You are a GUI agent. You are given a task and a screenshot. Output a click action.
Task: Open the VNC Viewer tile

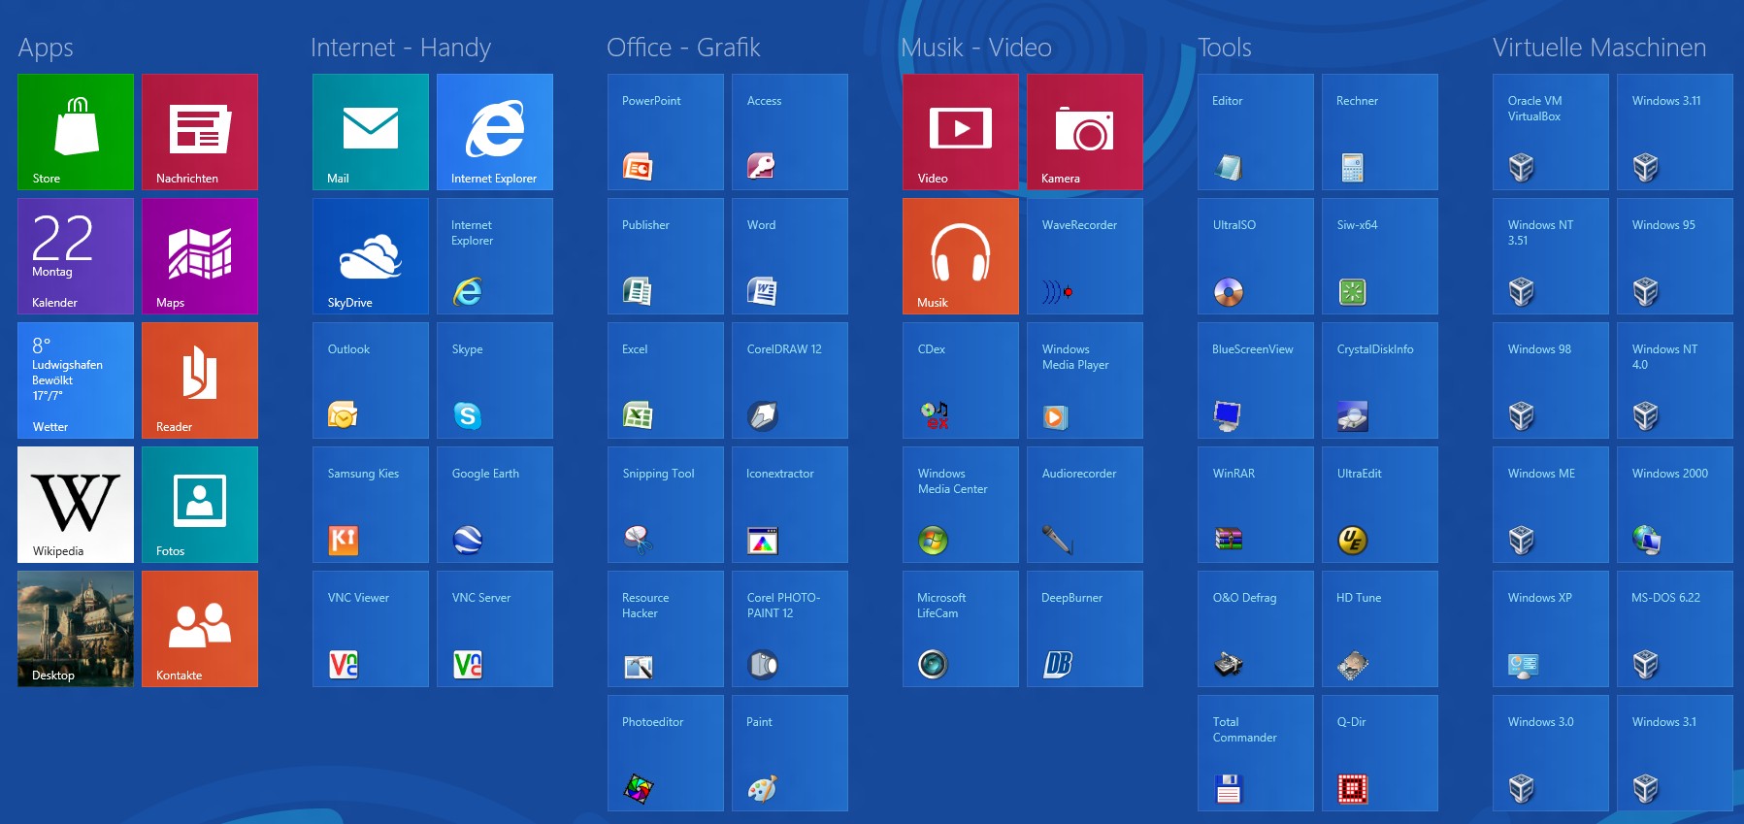[371, 629]
